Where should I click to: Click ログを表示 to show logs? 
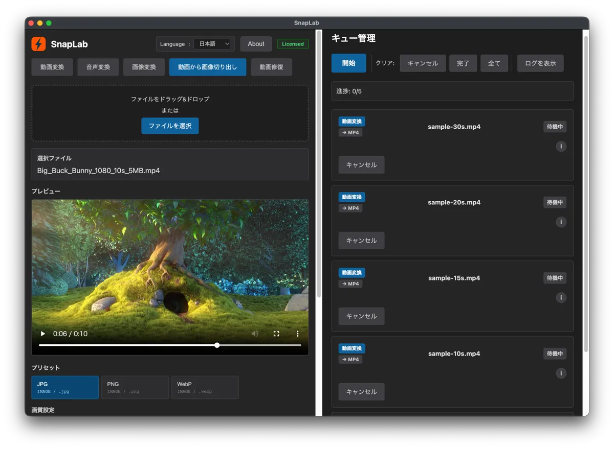pos(540,63)
